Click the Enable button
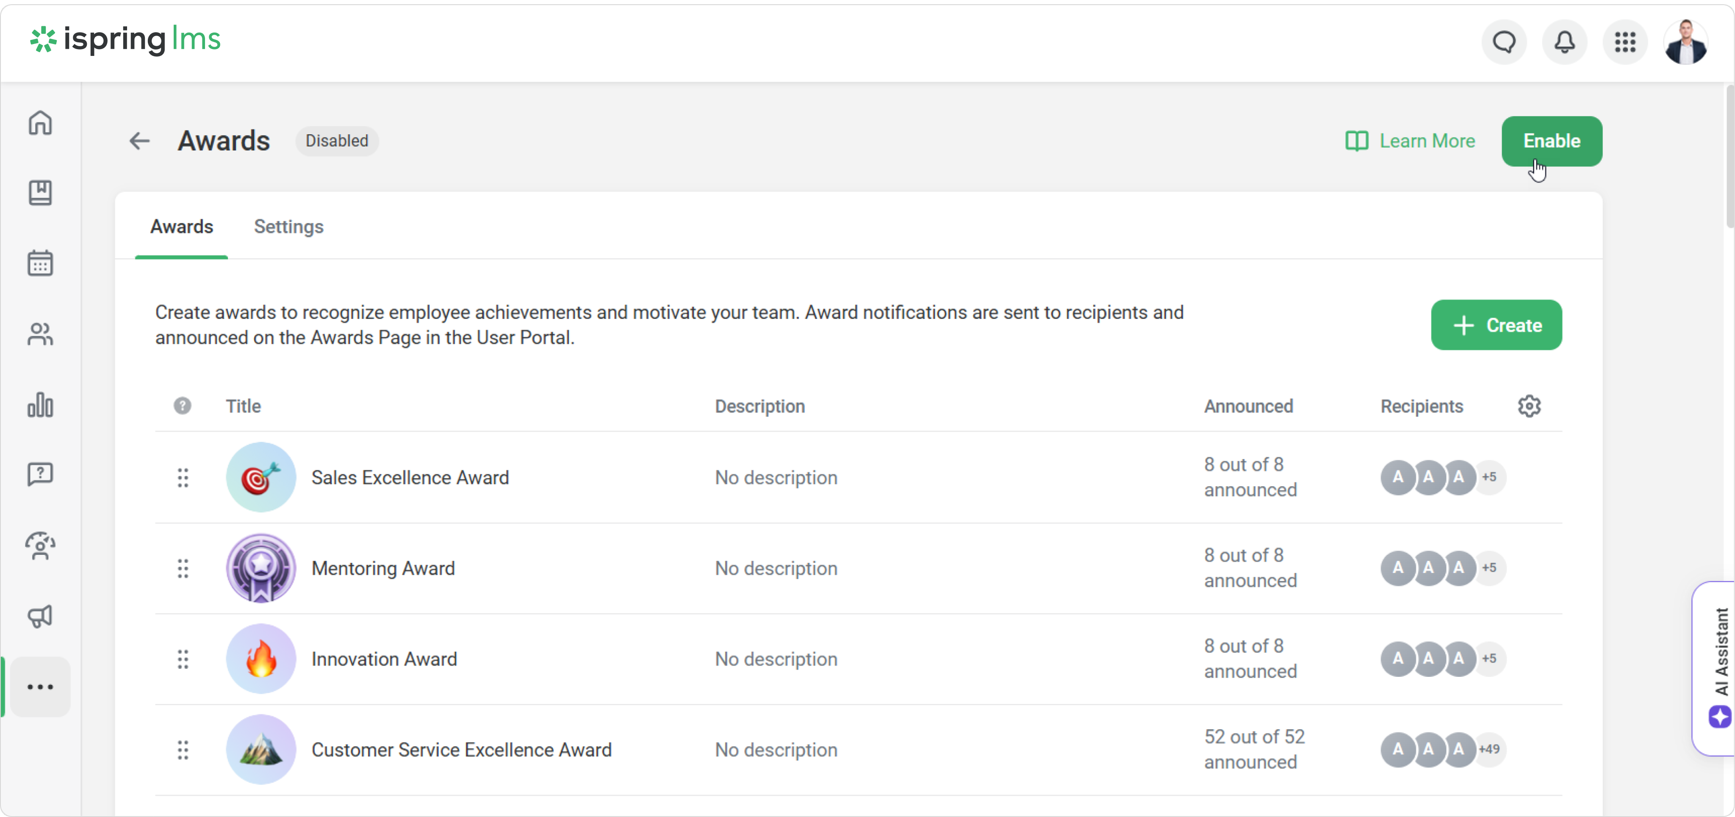 (x=1551, y=141)
